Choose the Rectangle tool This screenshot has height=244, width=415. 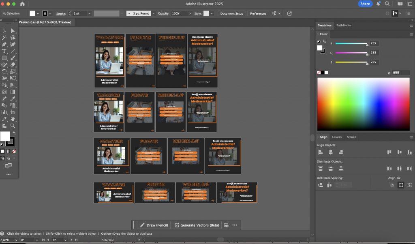[x=4, y=58]
